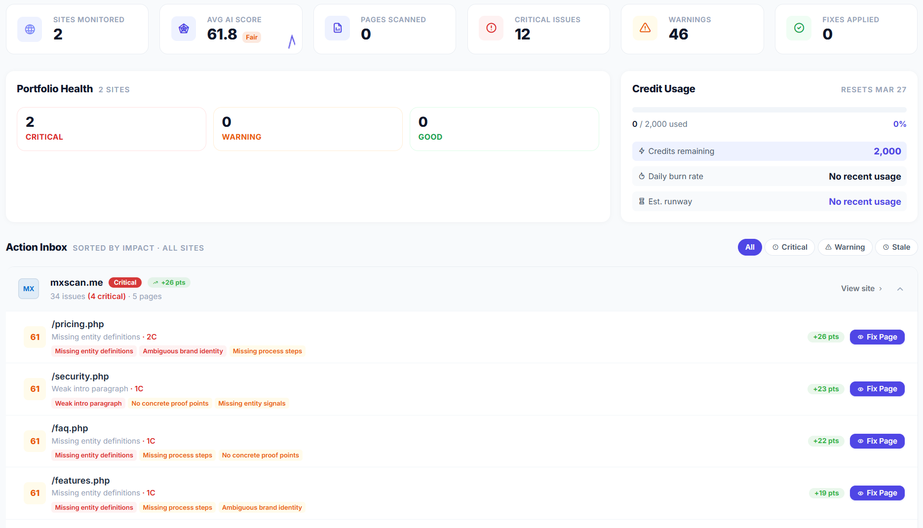Click the droplet icon beside Daily burn rate

pyautogui.click(x=641, y=176)
